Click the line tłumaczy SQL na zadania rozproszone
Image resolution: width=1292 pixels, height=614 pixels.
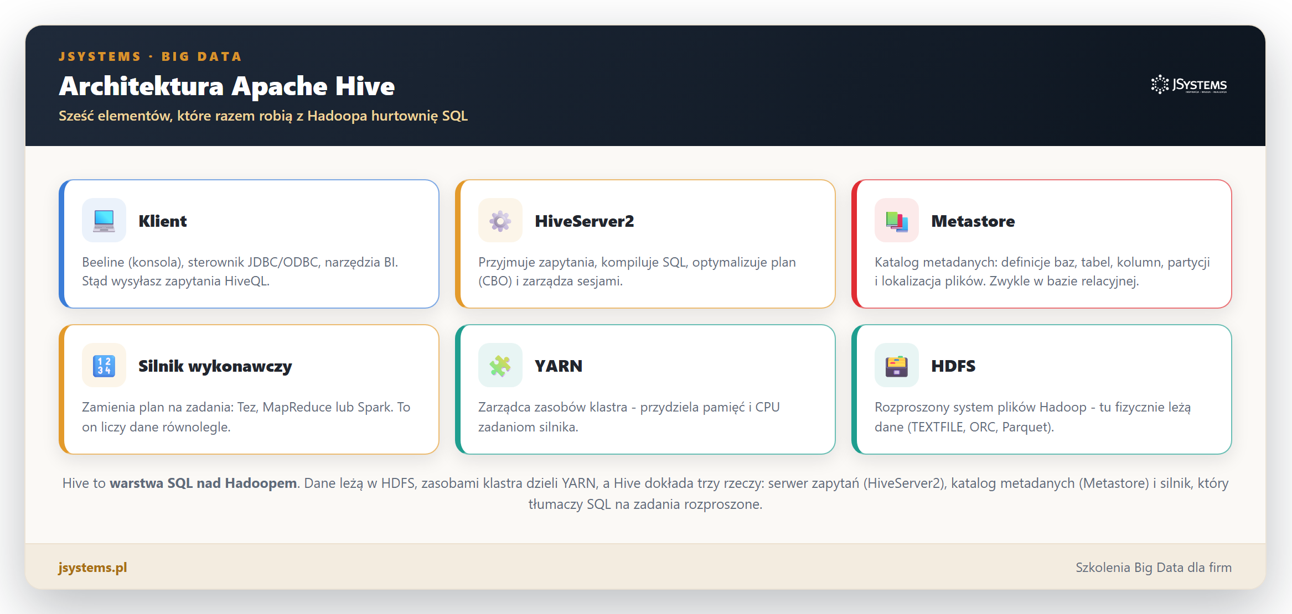coord(645,504)
